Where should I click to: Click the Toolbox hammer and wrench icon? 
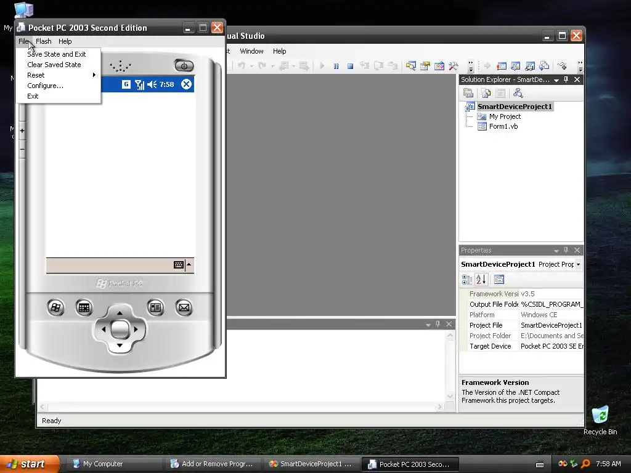coord(453,66)
